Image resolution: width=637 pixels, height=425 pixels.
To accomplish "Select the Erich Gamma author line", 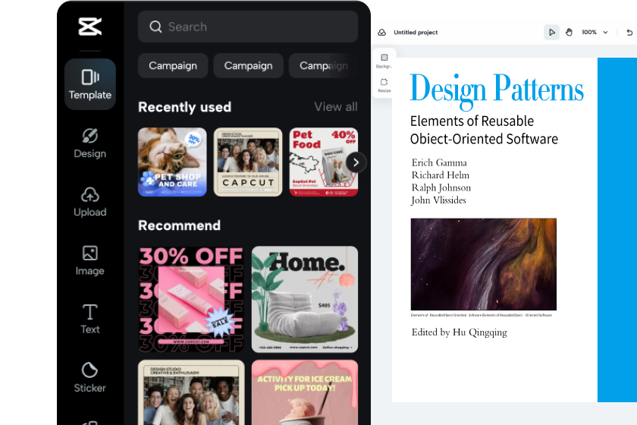I will (439, 162).
